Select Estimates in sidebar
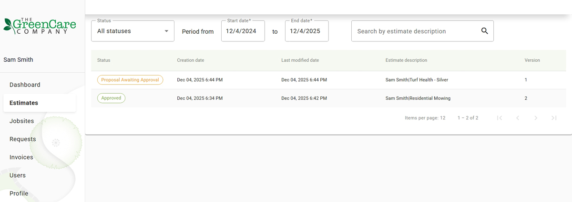572x202 pixels. click(x=40, y=103)
